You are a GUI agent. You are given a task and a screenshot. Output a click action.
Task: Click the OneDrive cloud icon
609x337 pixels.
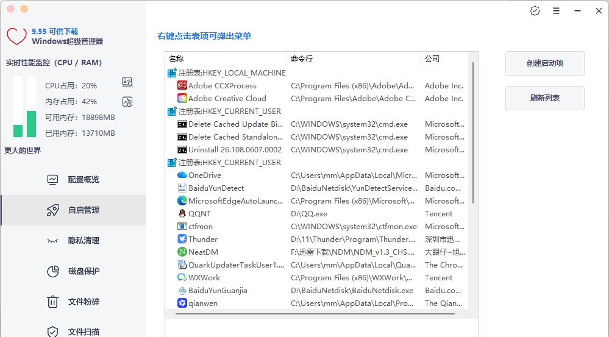point(182,175)
